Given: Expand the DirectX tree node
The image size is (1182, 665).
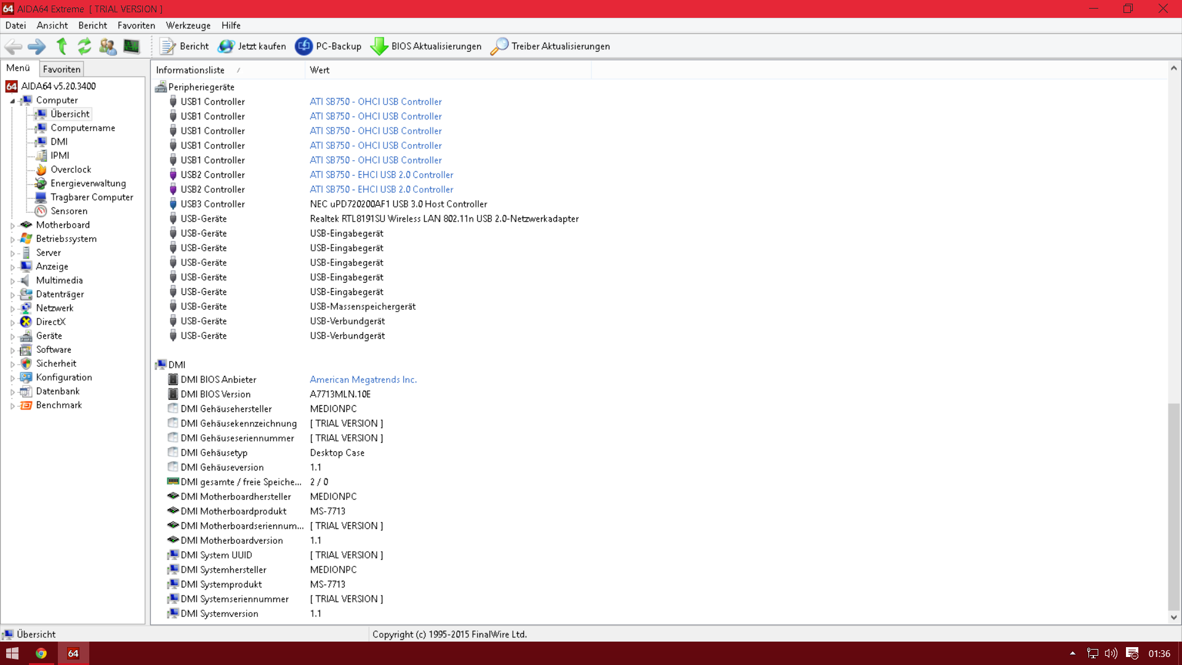Looking at the screenshot, I should (12, 323).
